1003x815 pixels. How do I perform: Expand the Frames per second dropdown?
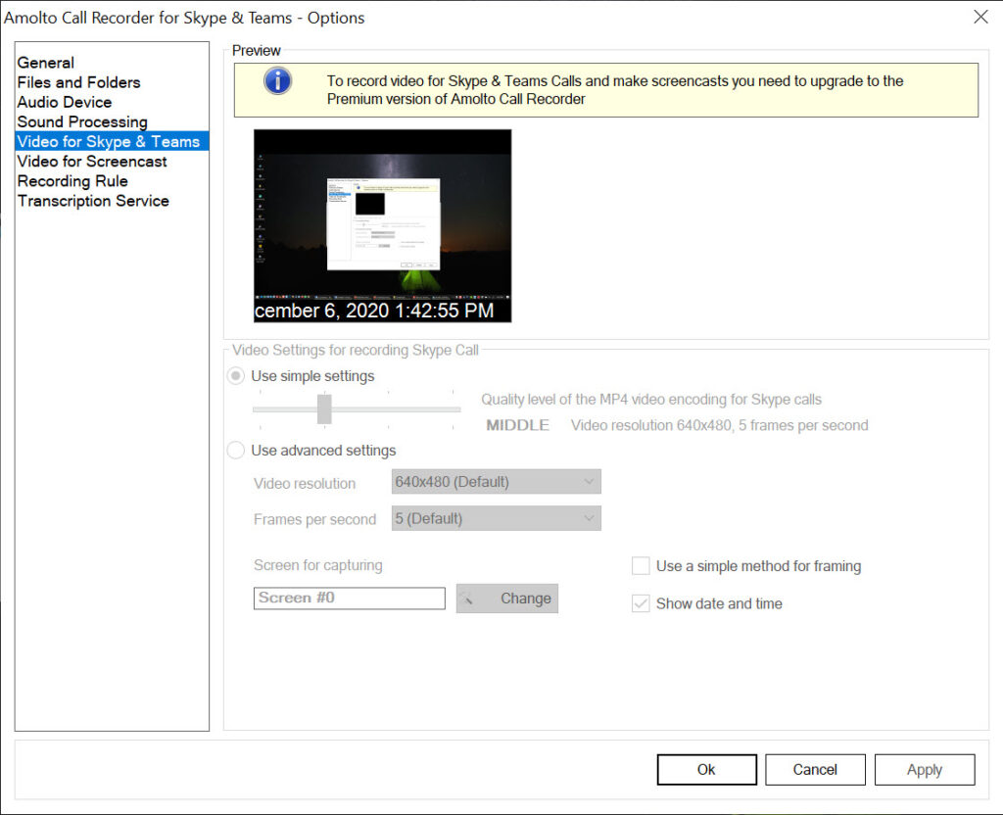497,518
